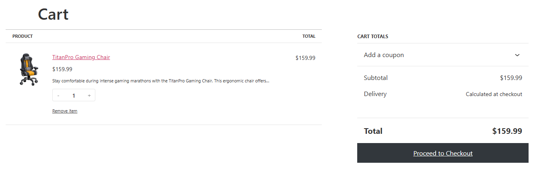This screenshot has height=174, width=533.
Task: Decrease quantity with the minus button
Action: click(x=58, y=96)
